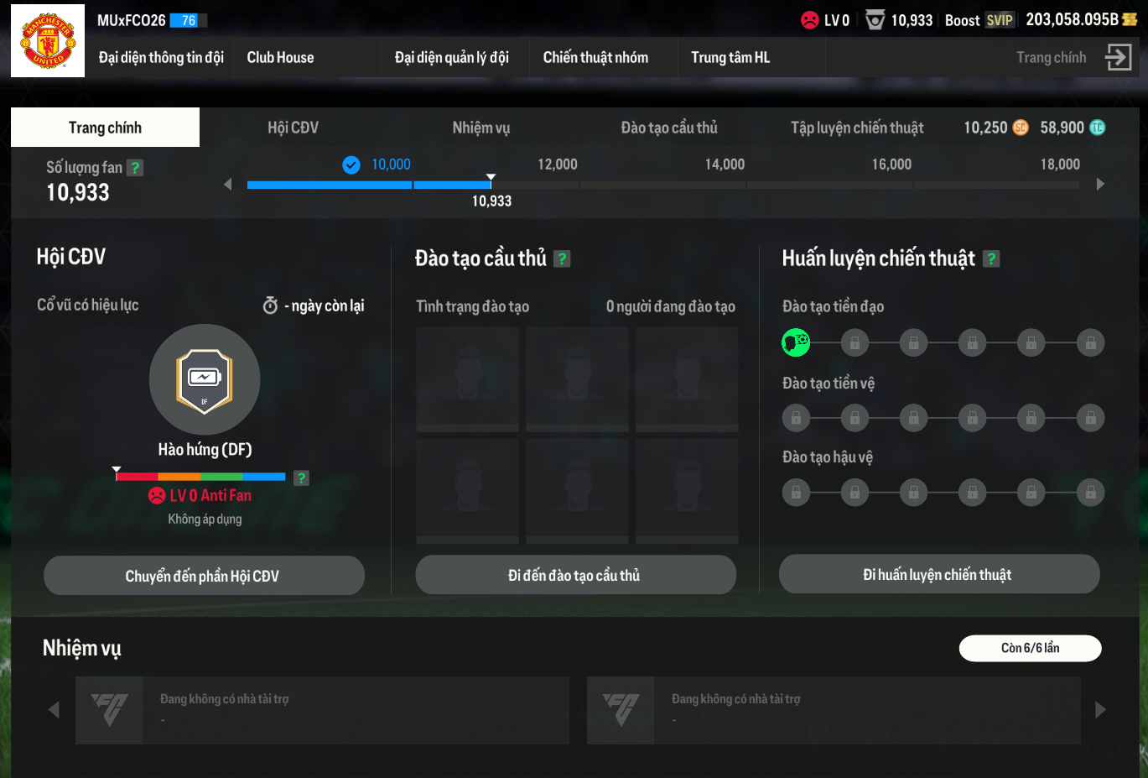Show next sponsor missions with right arrow
This screenshot has height=778, width=1148.
click(x=1100, y=710)
